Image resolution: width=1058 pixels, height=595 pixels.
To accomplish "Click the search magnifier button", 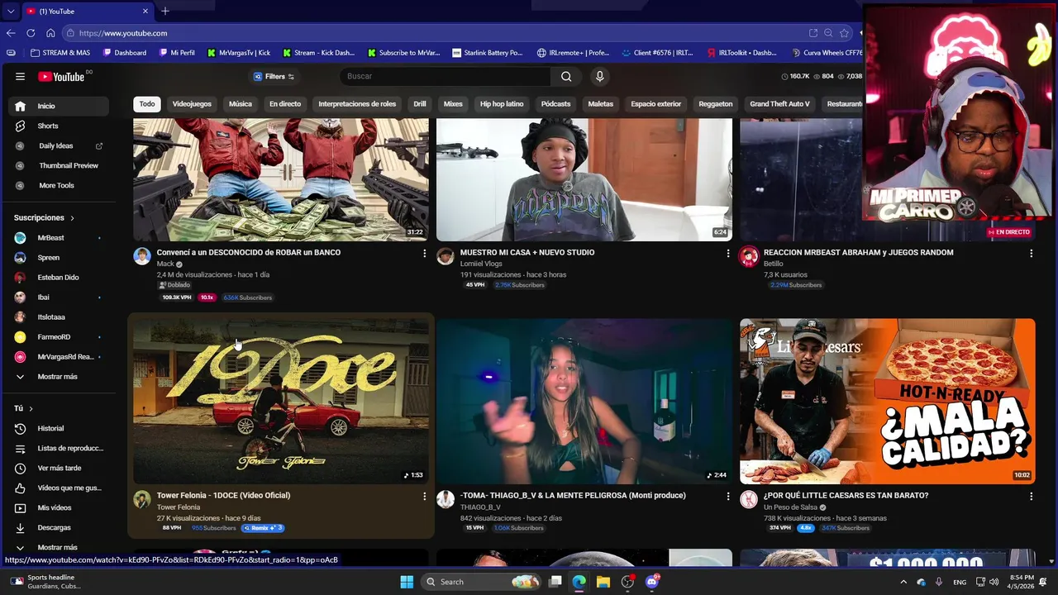I will point(566,76).
